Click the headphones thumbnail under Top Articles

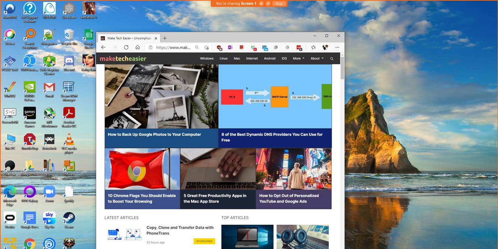tap(302, 237)
